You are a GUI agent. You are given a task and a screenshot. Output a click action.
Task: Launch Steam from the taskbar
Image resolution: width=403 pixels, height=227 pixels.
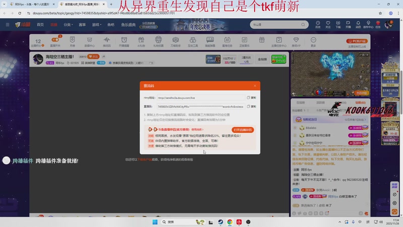(x=221, y=222)
